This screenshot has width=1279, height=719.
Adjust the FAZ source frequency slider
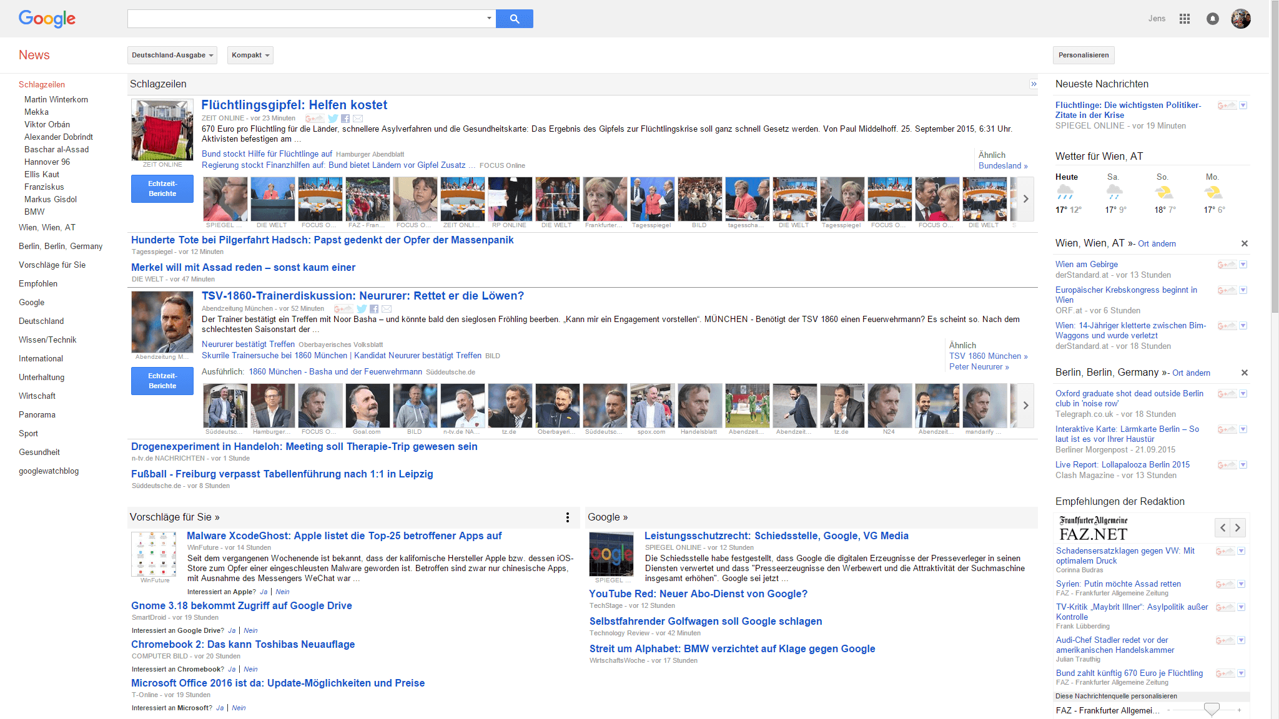[1211, 710]
